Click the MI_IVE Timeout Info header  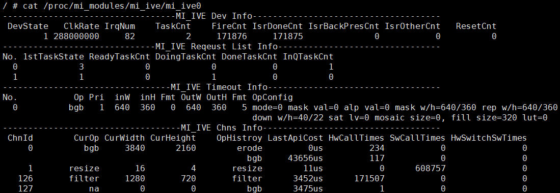click(x=219, y=87)
